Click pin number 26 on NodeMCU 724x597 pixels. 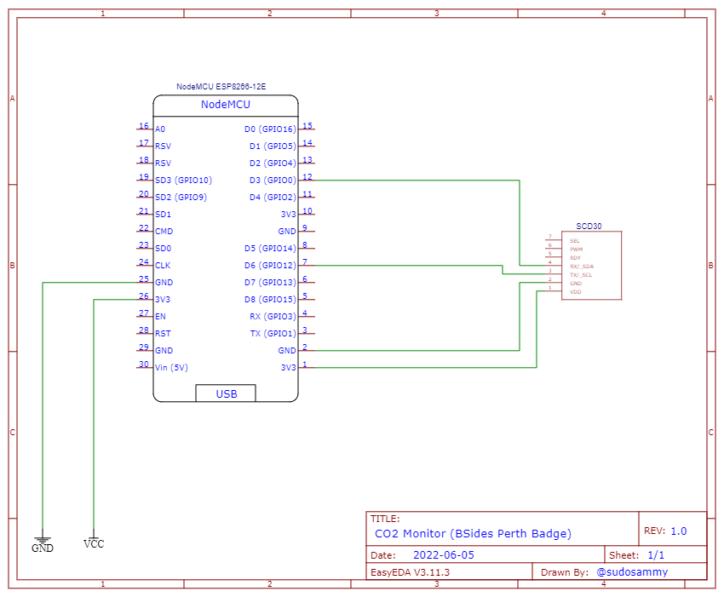tap(144, 296)
